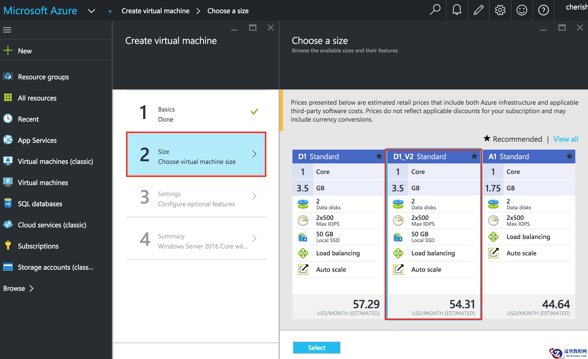Viewport: 588px width, 359px height.
Task: Click the Subscriptions key icon
Action: [x=8, y=246]
